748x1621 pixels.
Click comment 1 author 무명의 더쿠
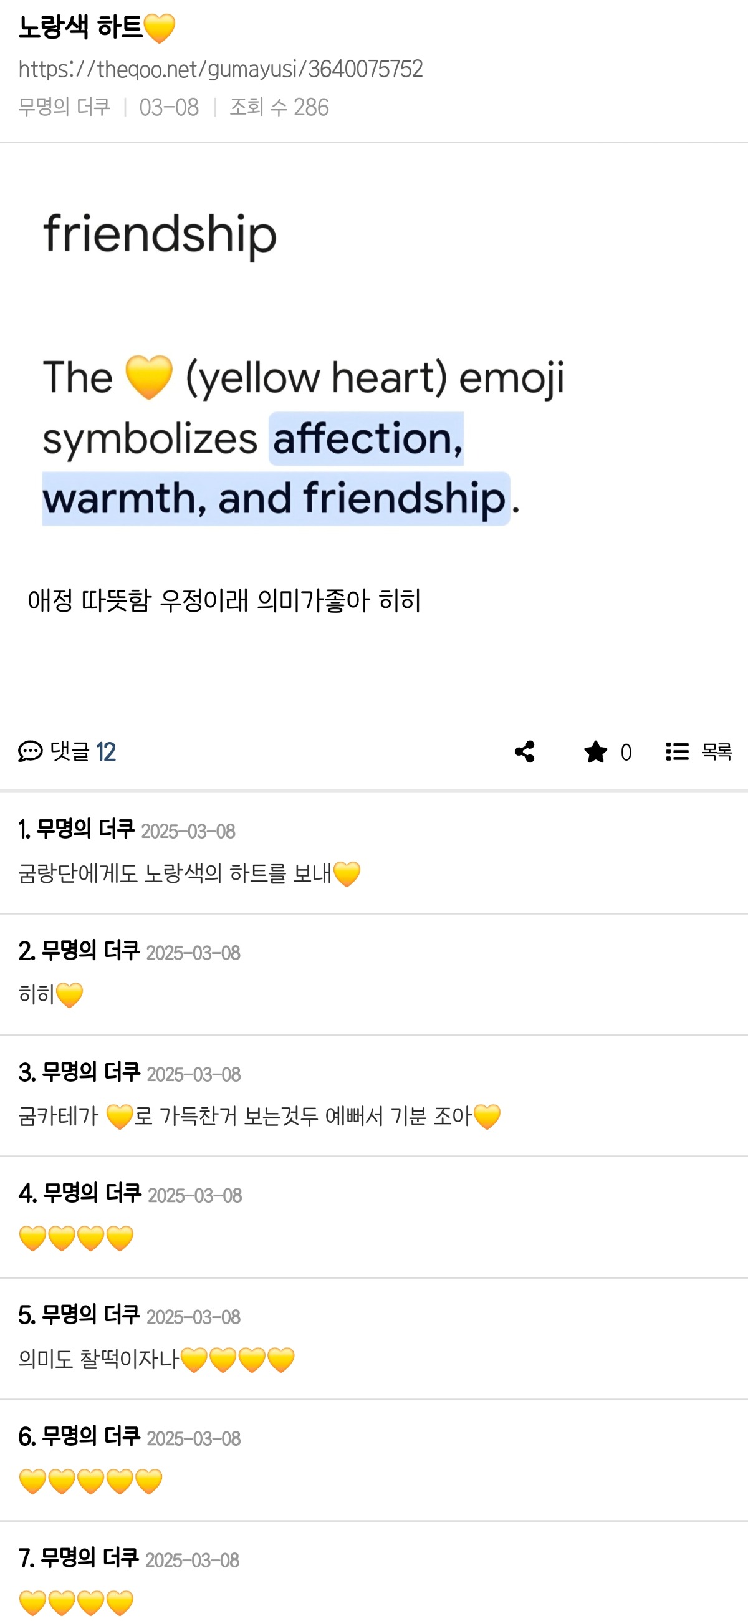tap(85, 829)
